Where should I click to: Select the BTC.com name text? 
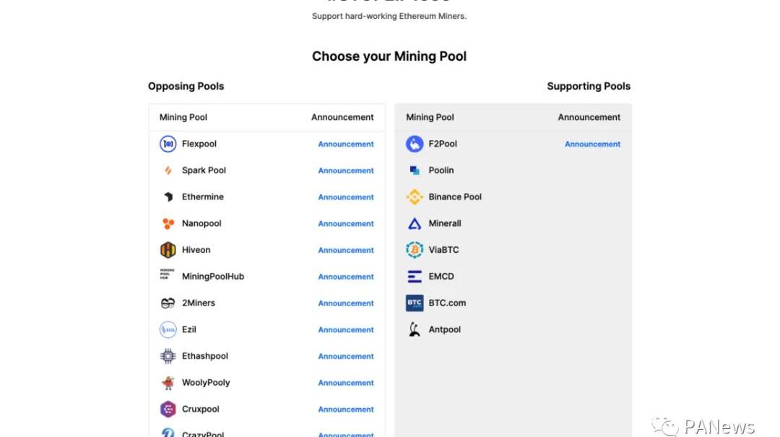(x=447, y=303)
